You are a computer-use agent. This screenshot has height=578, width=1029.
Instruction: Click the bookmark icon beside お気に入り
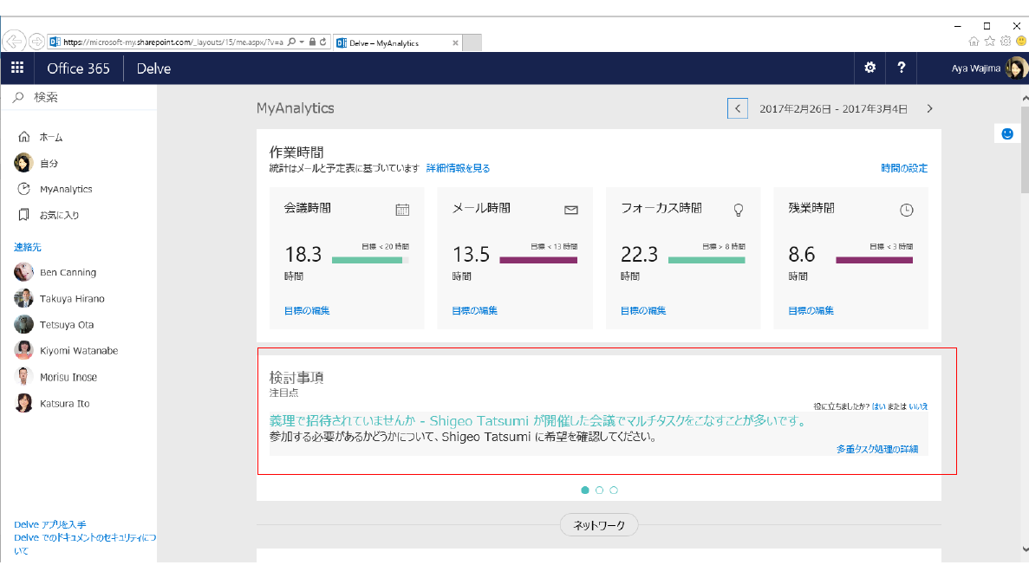pos(23,215)
